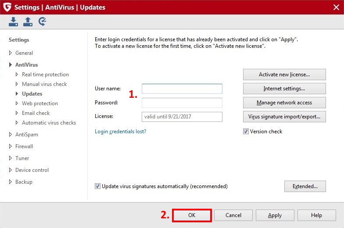Expand the AntiSpam section arrow
344x228 pixels.
(x=11, y=134)
